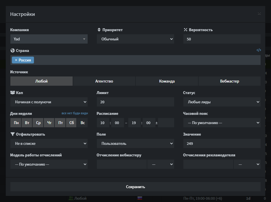The height and width of the screenshot is (202, 271).
Task: Click the percent icon beside Вероятность
Action: click(x=185, y=30)
